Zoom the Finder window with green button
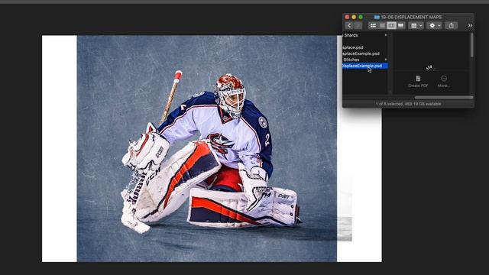Image resolution: width=489 pixels, height=275 pixels. coord(361,17)
